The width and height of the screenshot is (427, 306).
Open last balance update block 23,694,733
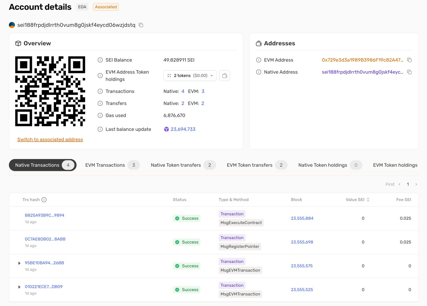click(x=183, y=129)
